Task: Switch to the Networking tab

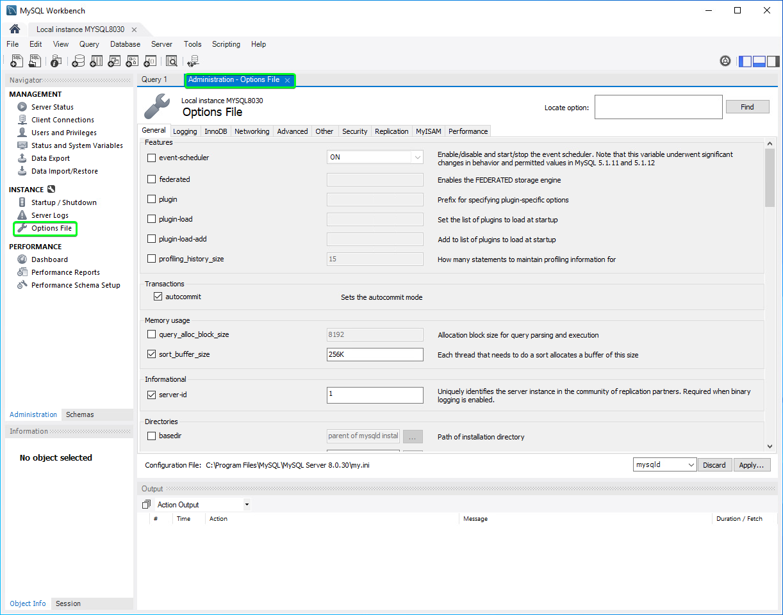Action: (x=252, y=131)
